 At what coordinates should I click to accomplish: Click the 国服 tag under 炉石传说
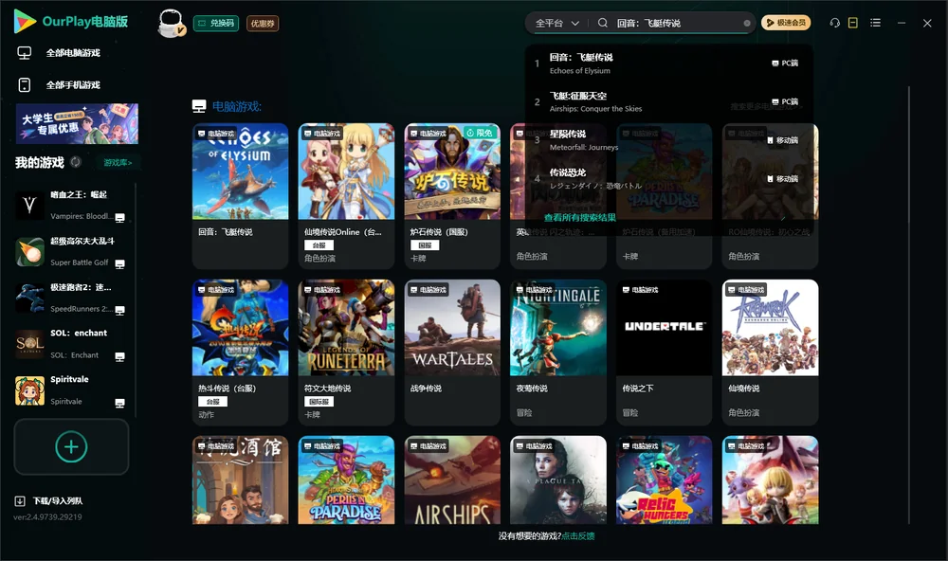425,244
